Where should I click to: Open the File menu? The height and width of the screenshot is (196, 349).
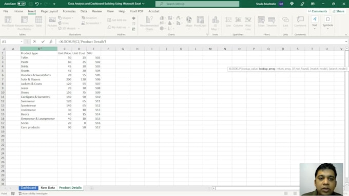pos(6,11)
